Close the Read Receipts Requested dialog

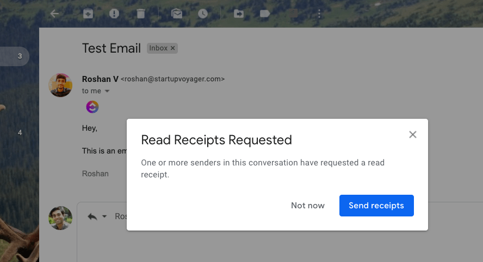click(x=413, y=135)
